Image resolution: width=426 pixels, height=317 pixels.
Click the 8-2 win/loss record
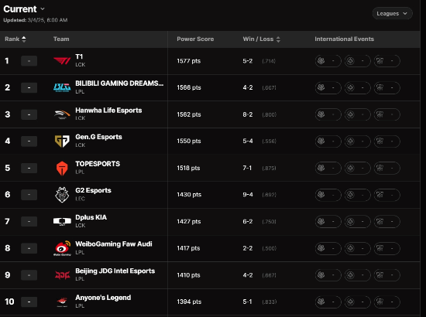pyautogui.click(x=248, y=114)
